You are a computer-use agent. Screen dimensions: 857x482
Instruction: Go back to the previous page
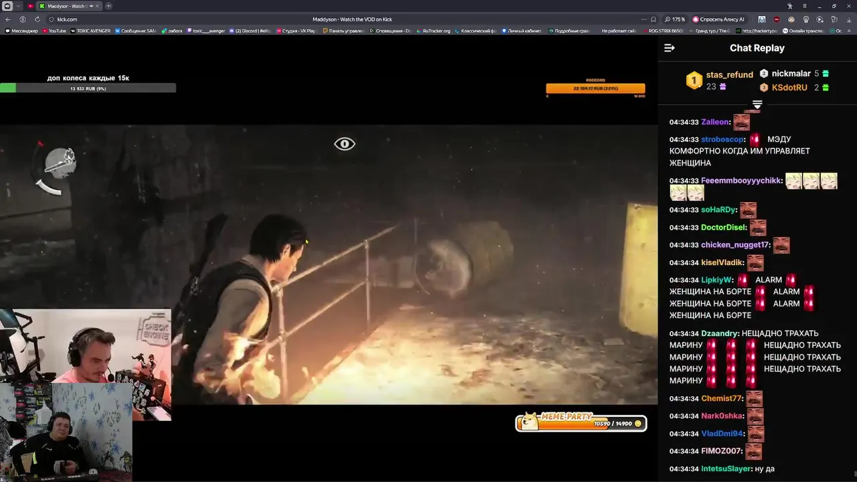click(x=8, y=19)
